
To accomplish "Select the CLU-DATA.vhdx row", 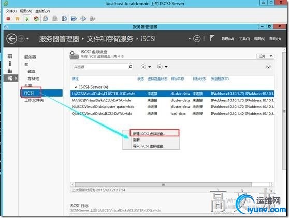I will coord(172,100).
